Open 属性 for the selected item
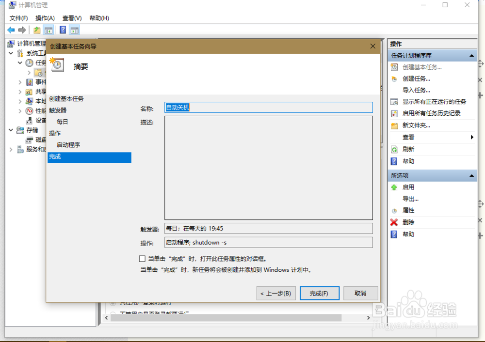This screenshot has width=485, height=342. 408,210
